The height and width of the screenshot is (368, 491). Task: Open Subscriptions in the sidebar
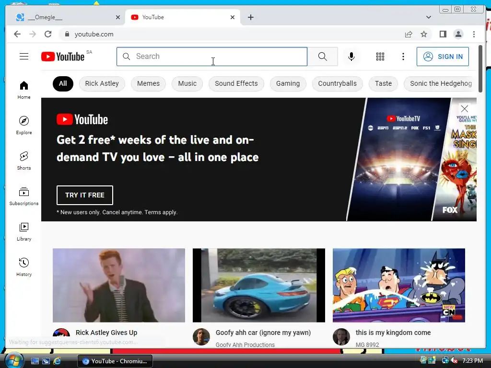point(24,196)
